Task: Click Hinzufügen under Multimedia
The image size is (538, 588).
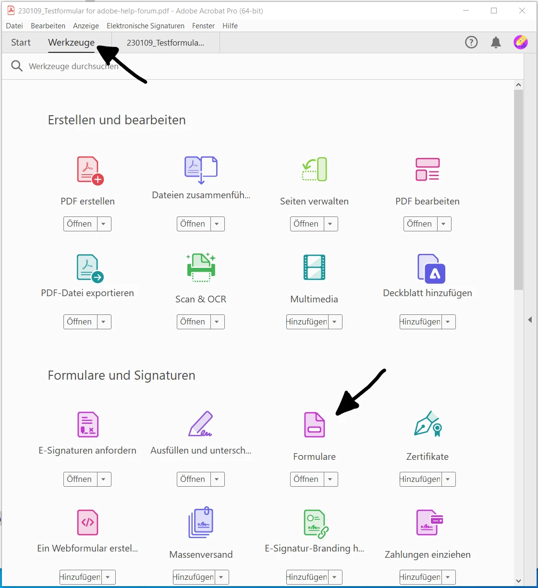Action: [x=307, y=322]
